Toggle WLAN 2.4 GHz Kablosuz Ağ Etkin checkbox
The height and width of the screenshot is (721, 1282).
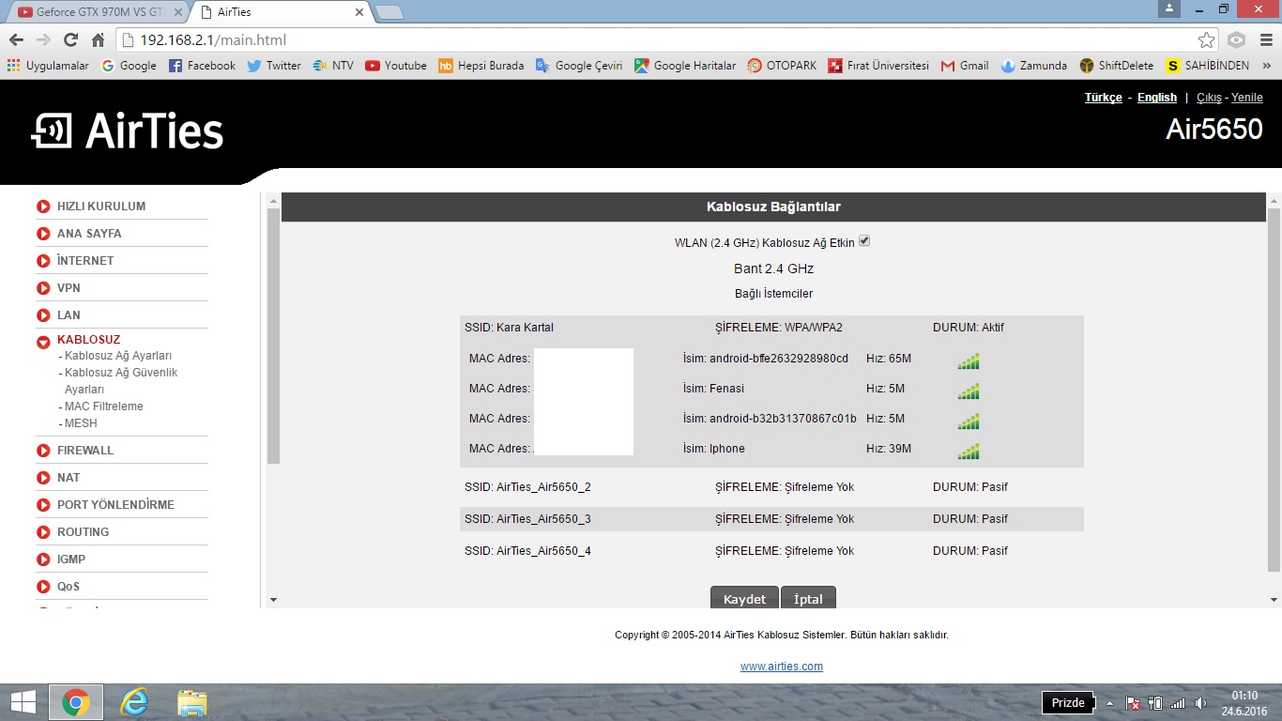pos(864,241)
